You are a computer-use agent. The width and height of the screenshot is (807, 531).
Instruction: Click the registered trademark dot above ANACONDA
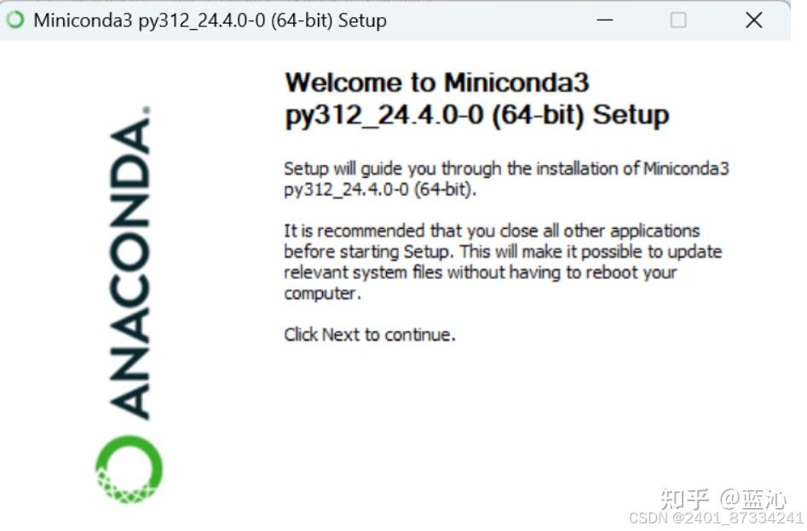point(147,110)
